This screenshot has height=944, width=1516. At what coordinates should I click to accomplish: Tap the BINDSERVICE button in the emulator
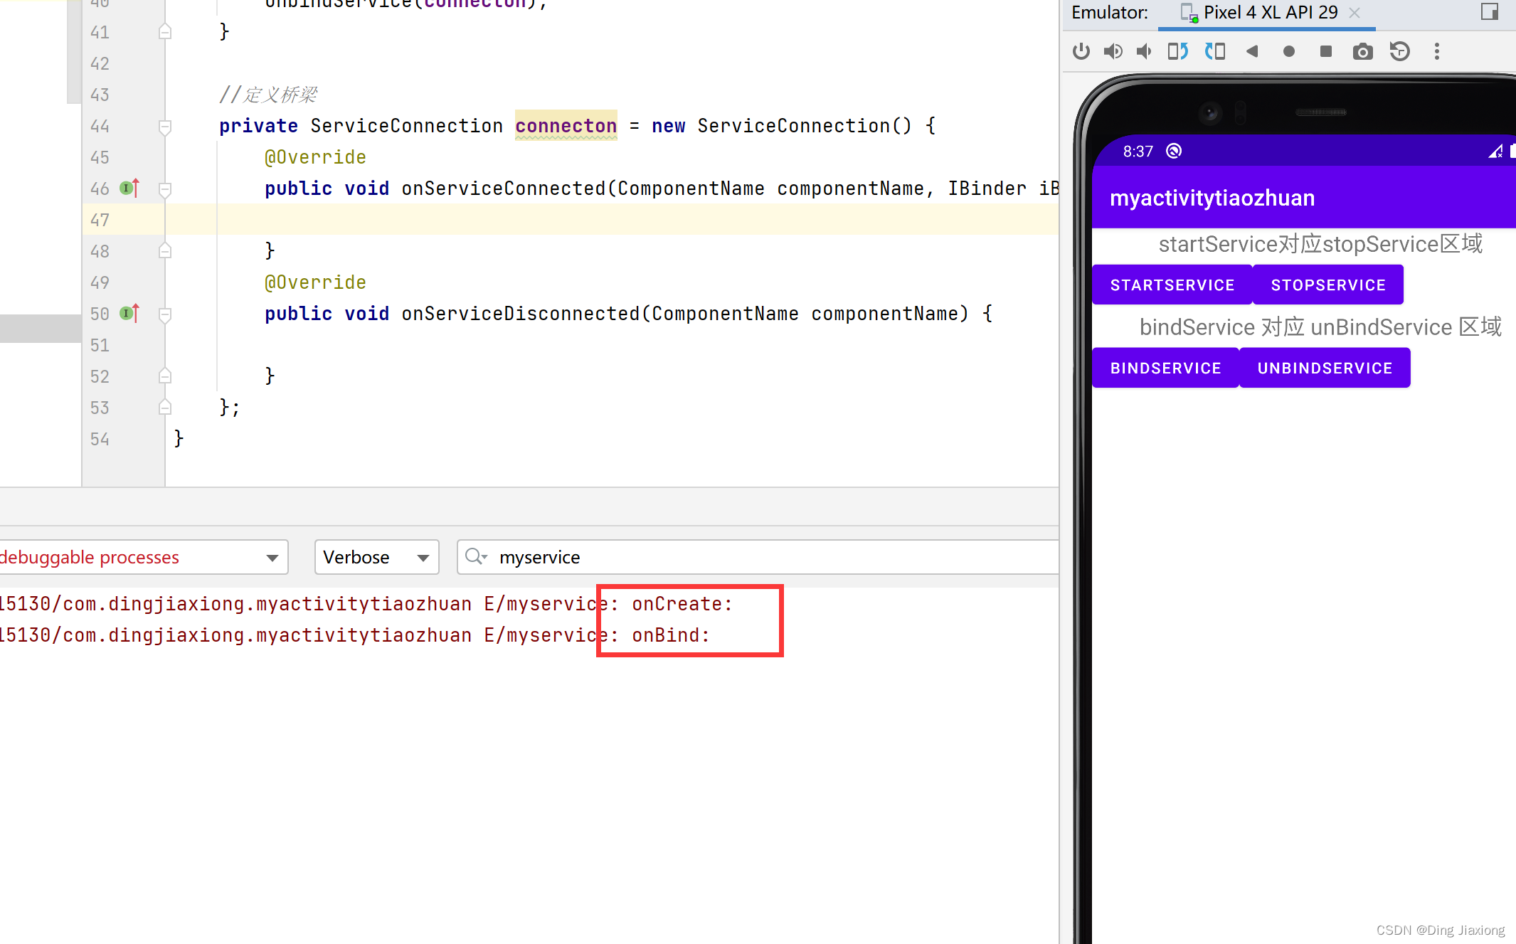(x=1165, y=368)
